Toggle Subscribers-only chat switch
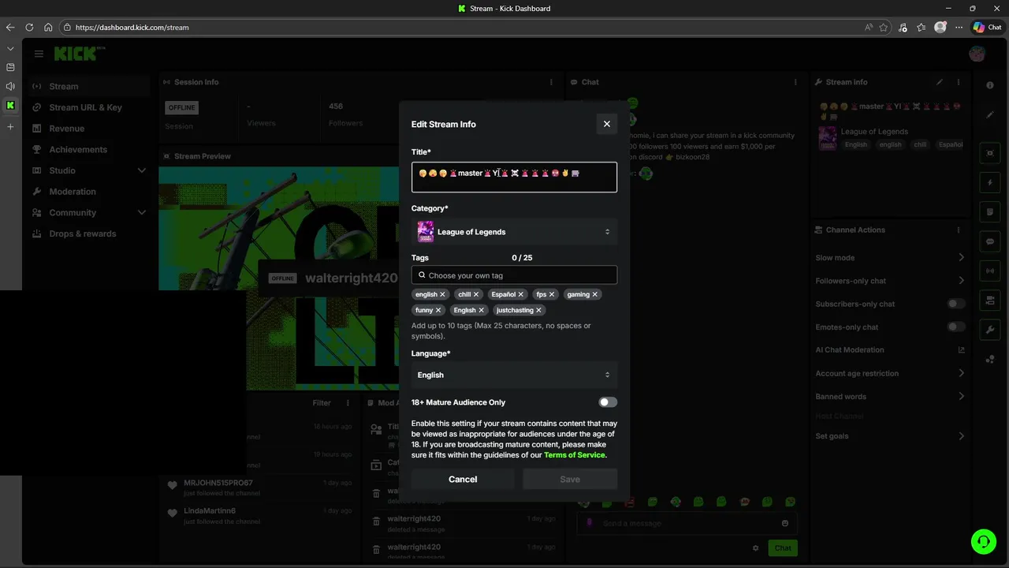 (x=955, y=304)
